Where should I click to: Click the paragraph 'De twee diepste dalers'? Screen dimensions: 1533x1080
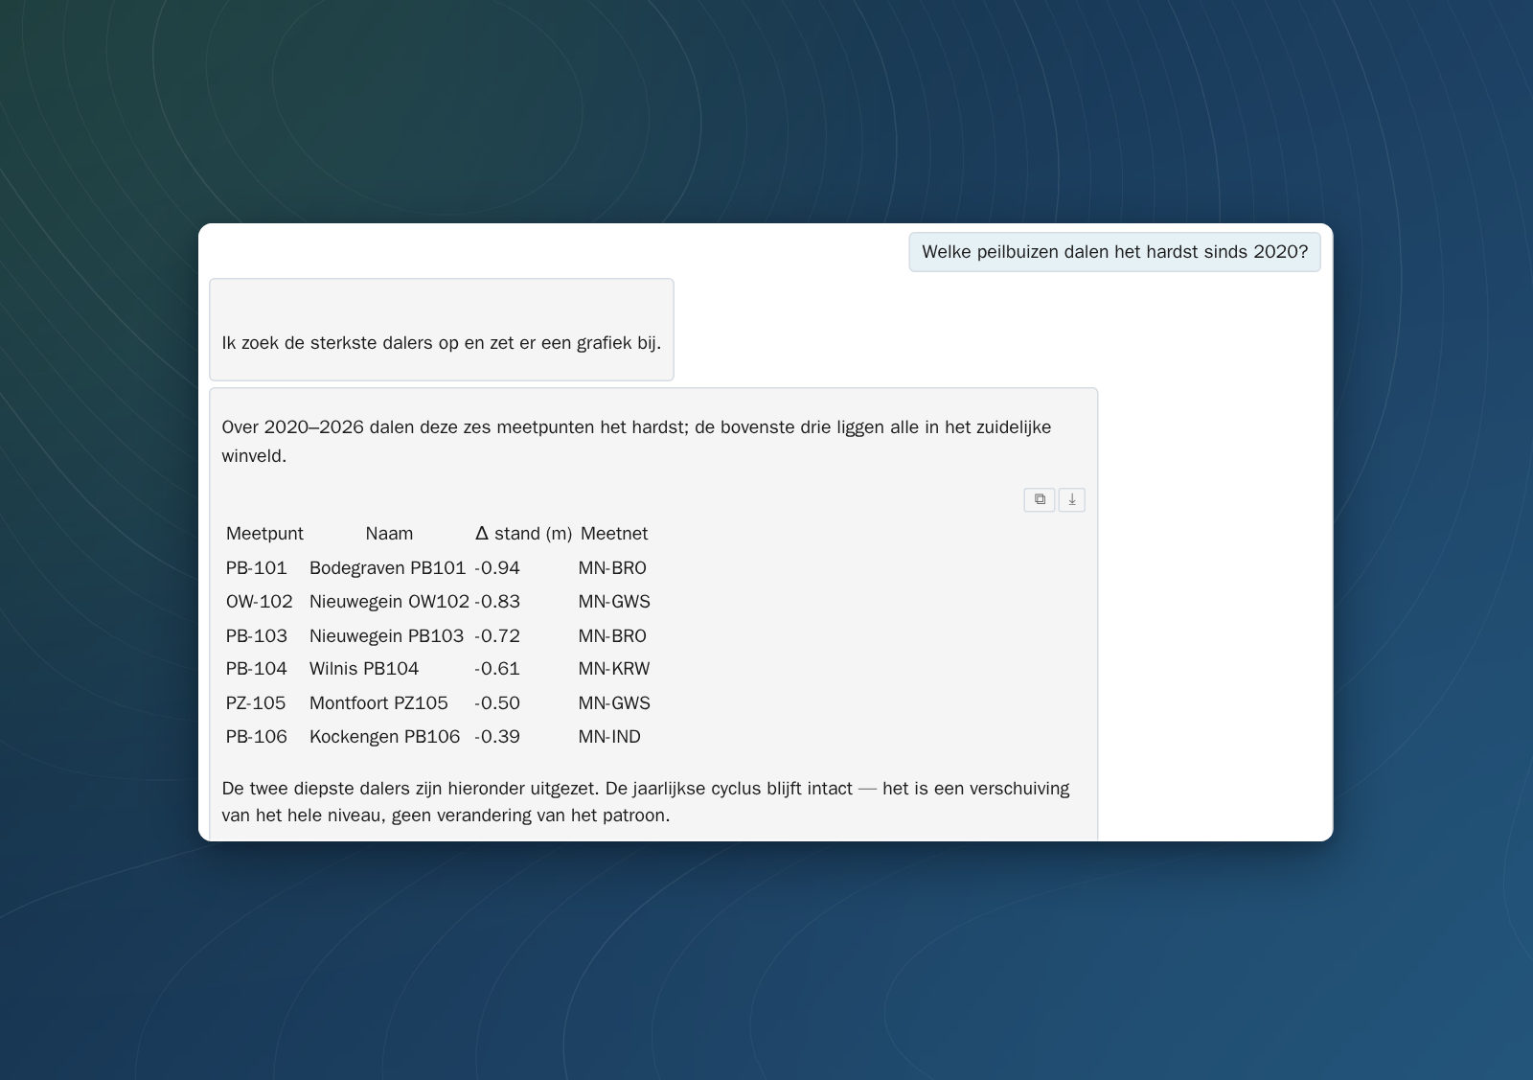[646, 801]
